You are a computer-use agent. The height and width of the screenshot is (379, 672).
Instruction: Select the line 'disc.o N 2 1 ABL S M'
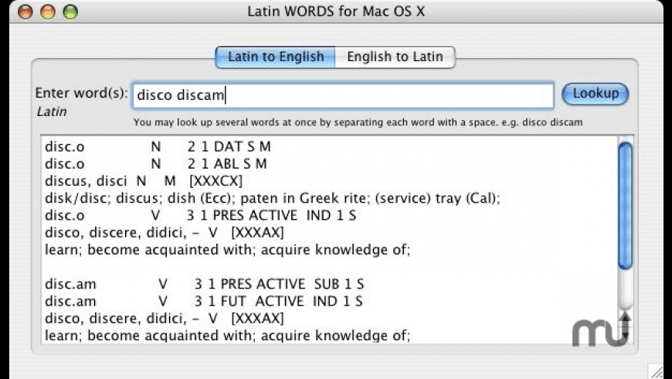156,164
